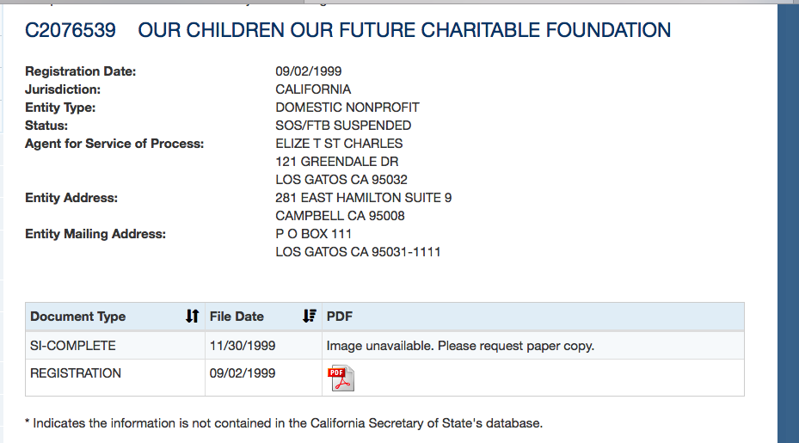799x443 pixels.
Task: Click the agent name ELIZE T ST CHARLES
Action: tap(339, 144)
